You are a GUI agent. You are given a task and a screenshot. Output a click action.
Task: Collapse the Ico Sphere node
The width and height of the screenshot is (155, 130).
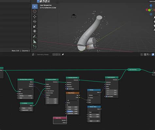coord(21,103)
